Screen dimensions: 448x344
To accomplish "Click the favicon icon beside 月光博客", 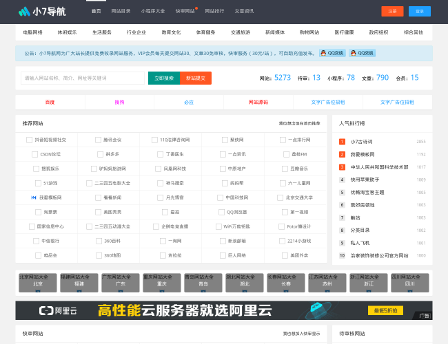I will [x=161, y=197].
